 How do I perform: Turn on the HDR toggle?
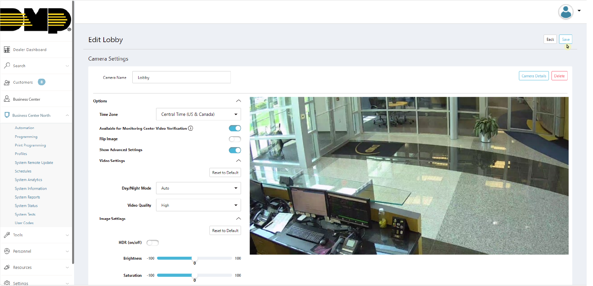click(152, 243)
